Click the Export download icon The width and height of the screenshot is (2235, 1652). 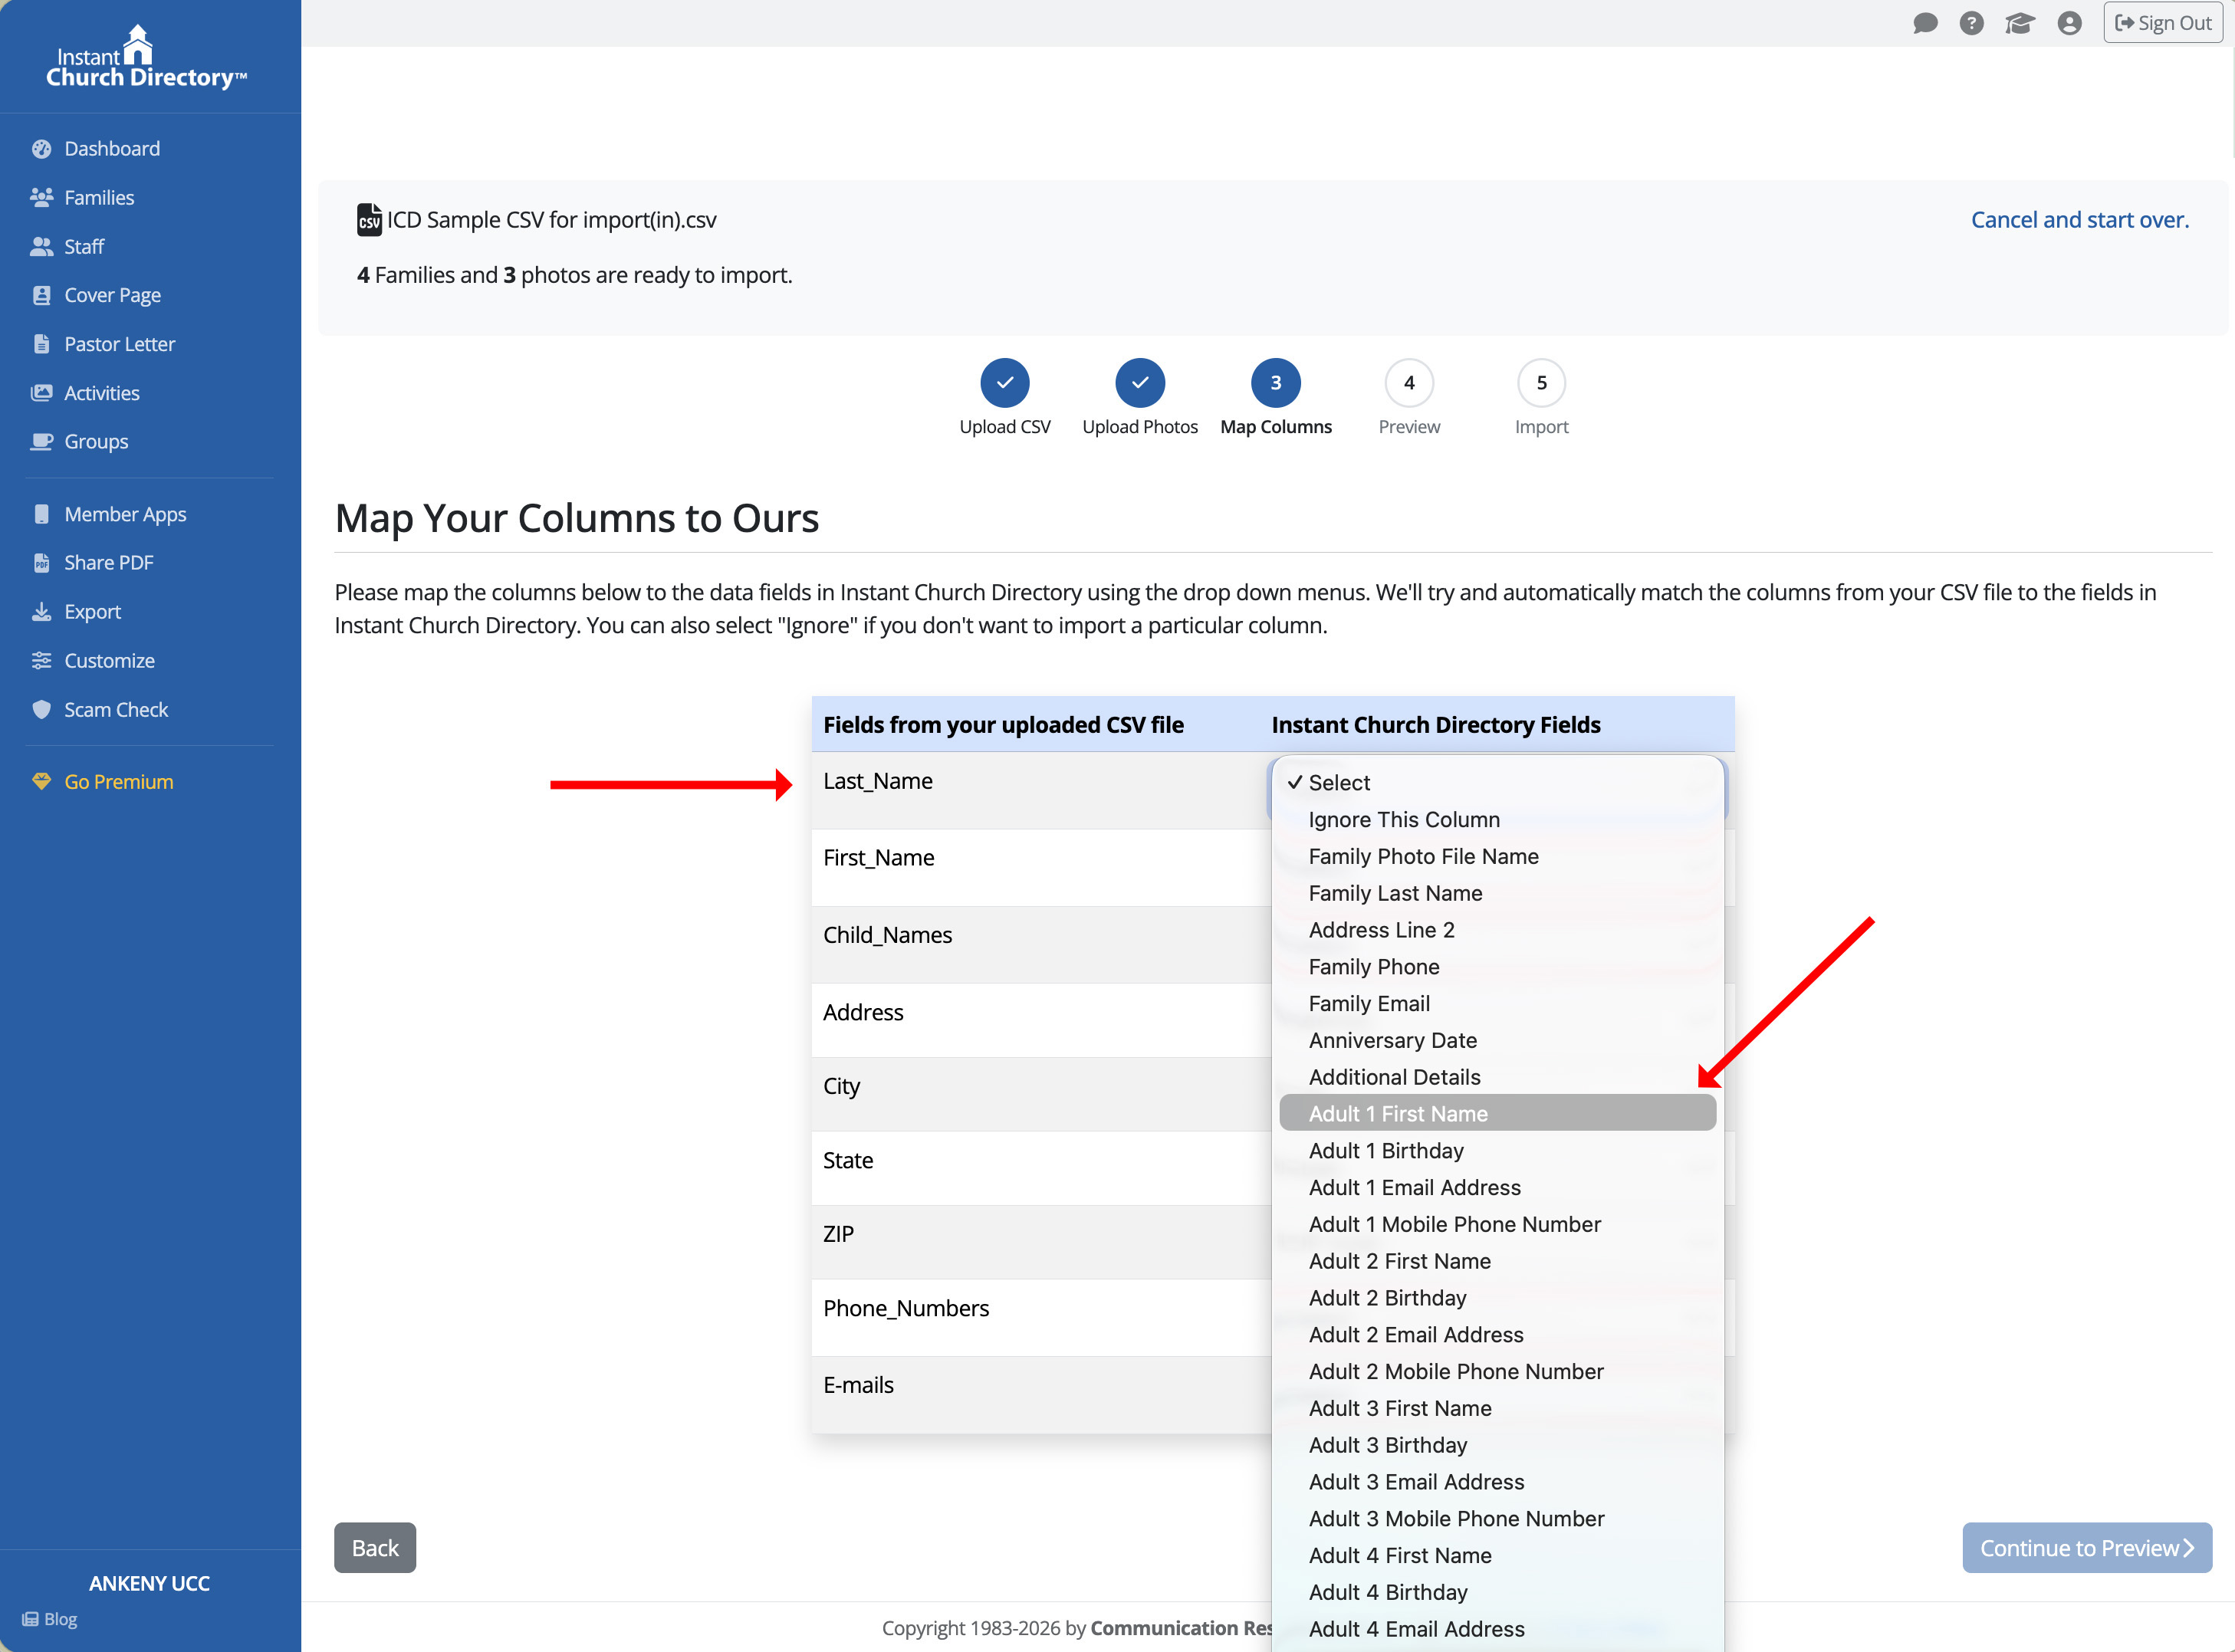tap(41, 612)
